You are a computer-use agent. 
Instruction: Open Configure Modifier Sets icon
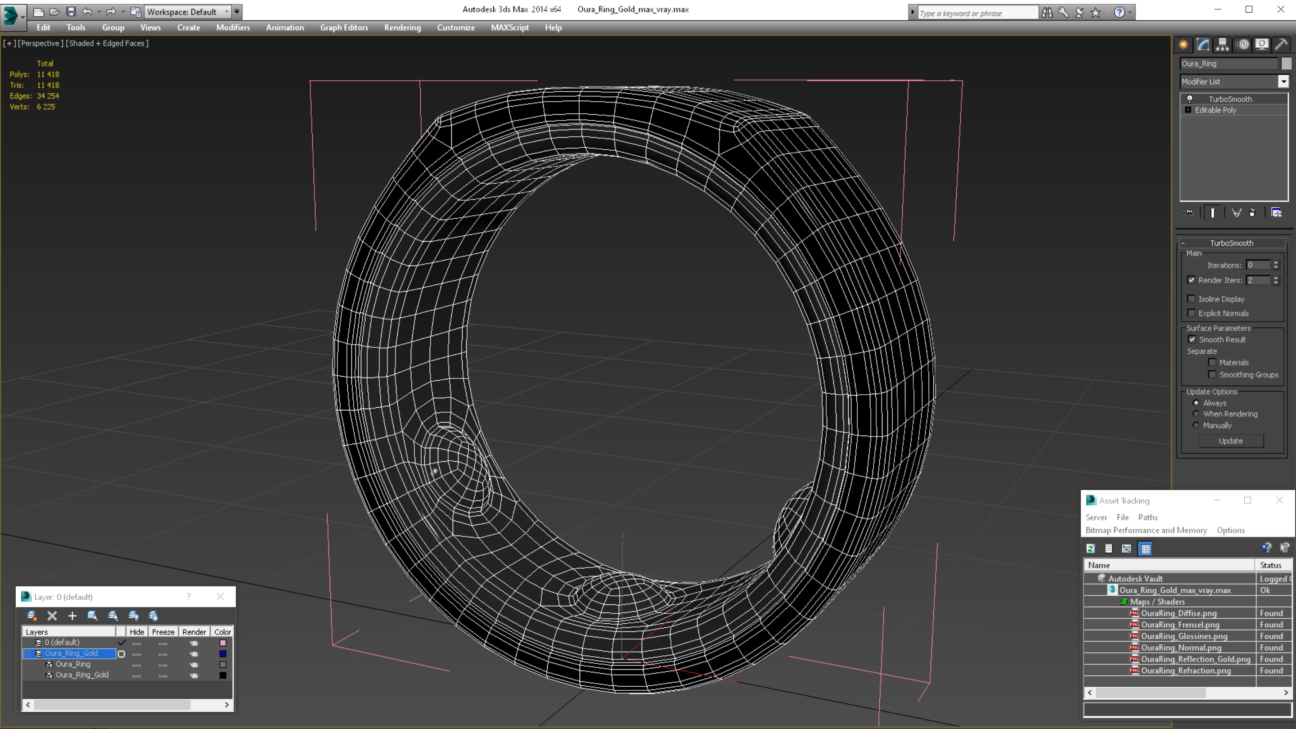pyautogui.click(x=1276, y=213)
